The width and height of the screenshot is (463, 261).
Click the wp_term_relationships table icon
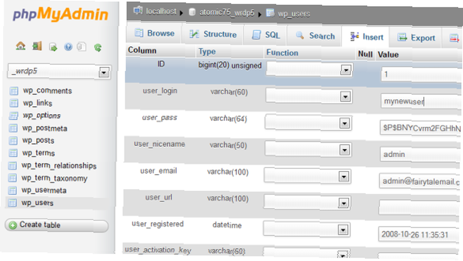click(x=13, y=165)
